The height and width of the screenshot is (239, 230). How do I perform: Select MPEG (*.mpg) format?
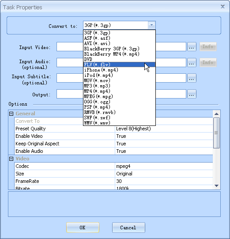tap(119, 96)
